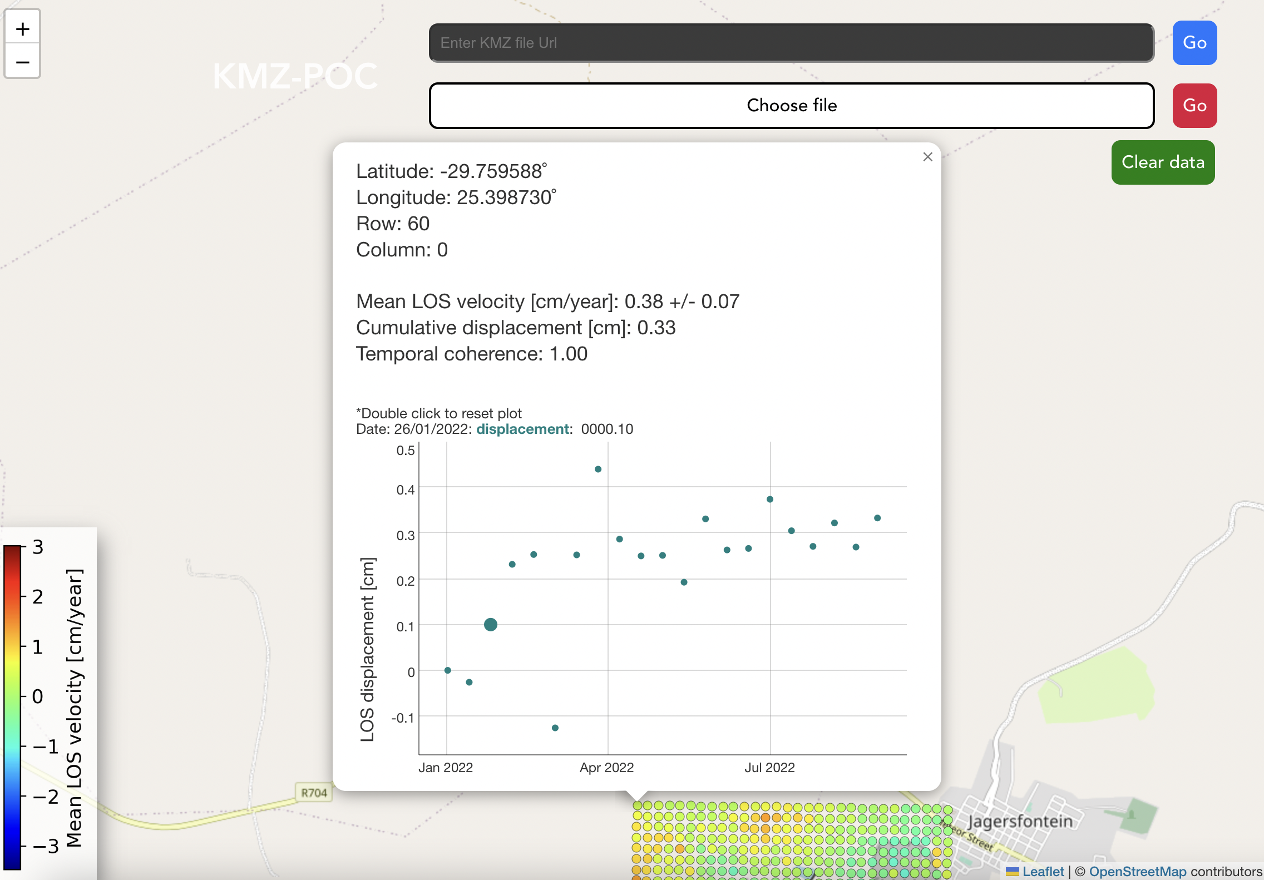Click the Enter KMZ file Url field
The width and height of the screenshot is (1264, 880).
click(x=791, y=43)
